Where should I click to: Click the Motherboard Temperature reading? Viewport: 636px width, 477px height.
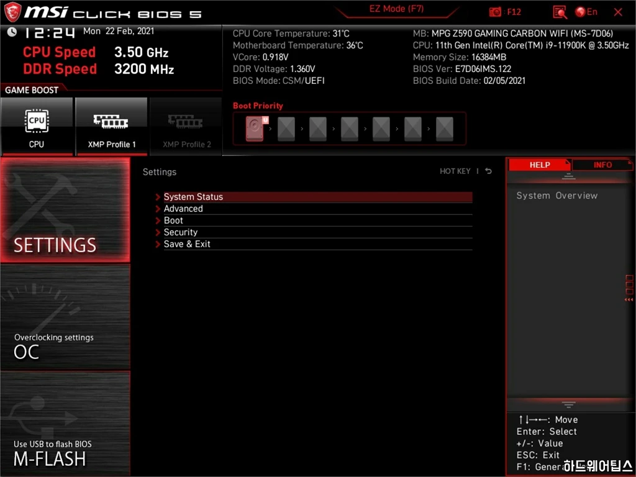(x=298, y=45)
